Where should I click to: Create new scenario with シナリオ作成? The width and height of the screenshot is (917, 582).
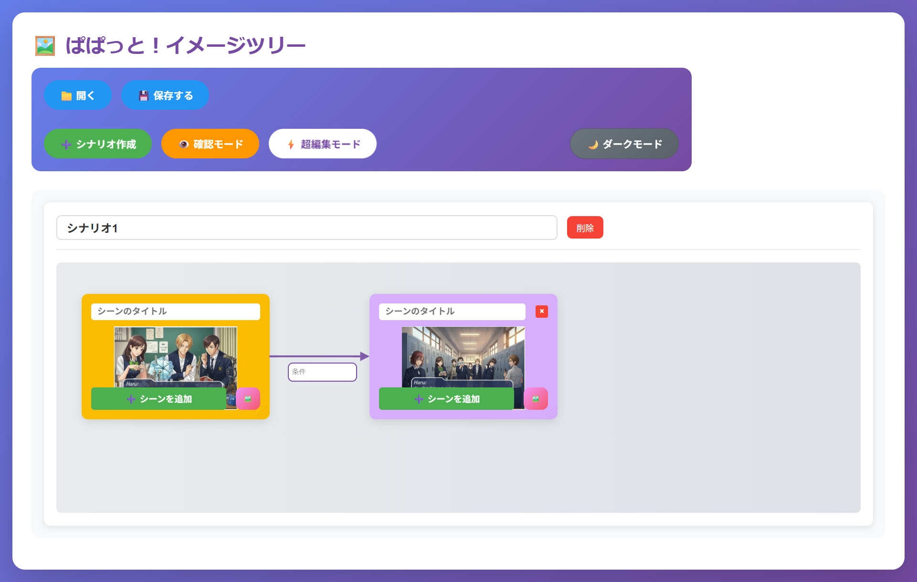[98, 144]
